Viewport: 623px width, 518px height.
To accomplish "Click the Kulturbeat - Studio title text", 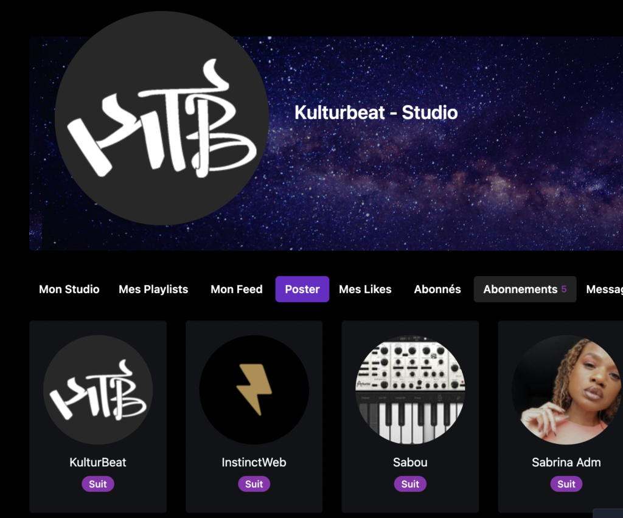I will pyautogui.click(x=376, y=112).
